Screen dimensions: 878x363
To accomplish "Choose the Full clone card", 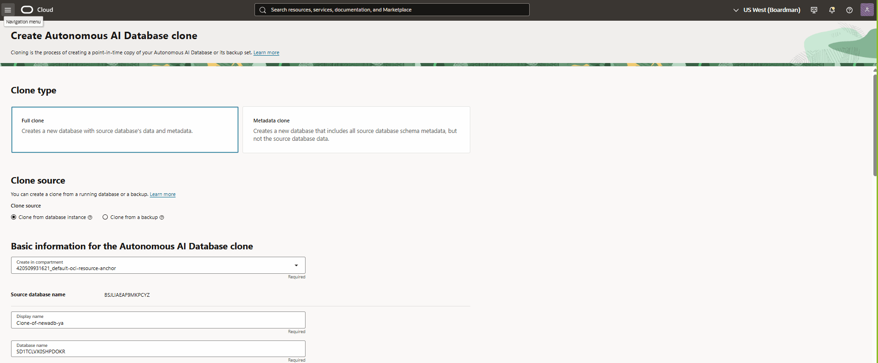I will [125, 130].
